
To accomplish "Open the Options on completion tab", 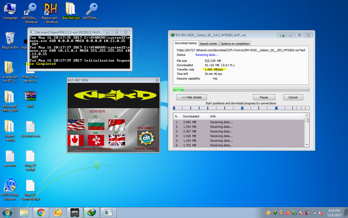I will coord(235,44).
